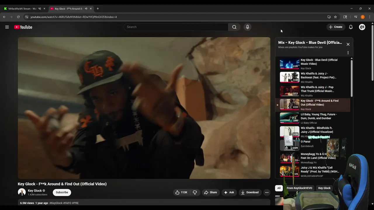View site information in the address bar

[x=27, y=17]
